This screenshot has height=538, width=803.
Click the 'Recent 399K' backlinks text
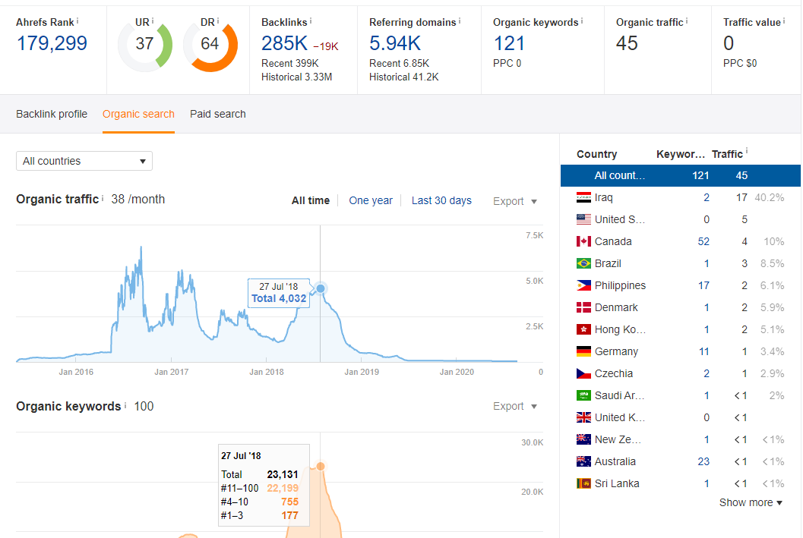coord(290,64)
